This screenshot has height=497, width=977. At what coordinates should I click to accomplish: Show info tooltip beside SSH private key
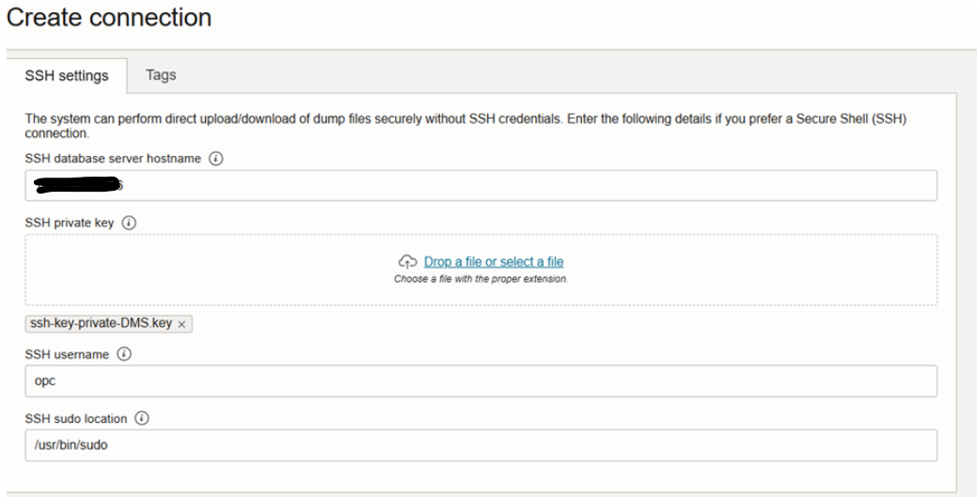(129, 223)
